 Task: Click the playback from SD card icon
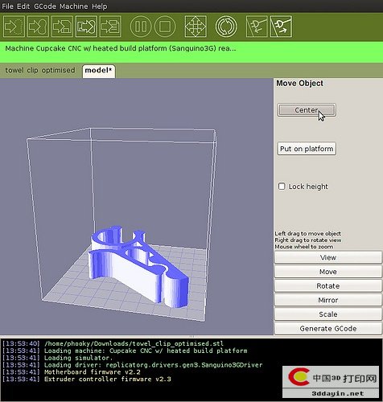tap(86, 27)
